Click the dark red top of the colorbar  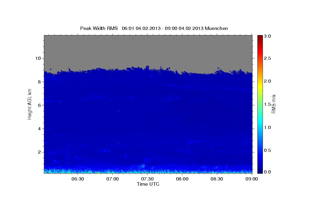coord(260,37)
